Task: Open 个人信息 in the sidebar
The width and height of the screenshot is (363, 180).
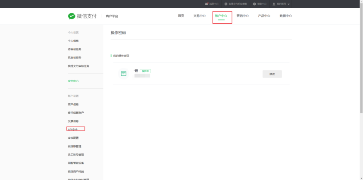Action: pyautogui.click(x=73, y=41)
